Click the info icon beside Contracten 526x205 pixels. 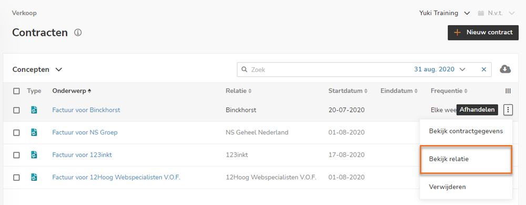coord(78,33)
